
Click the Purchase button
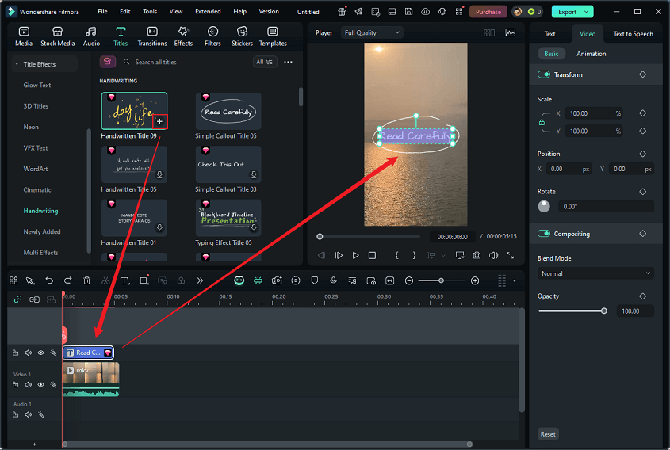(488, 12)
